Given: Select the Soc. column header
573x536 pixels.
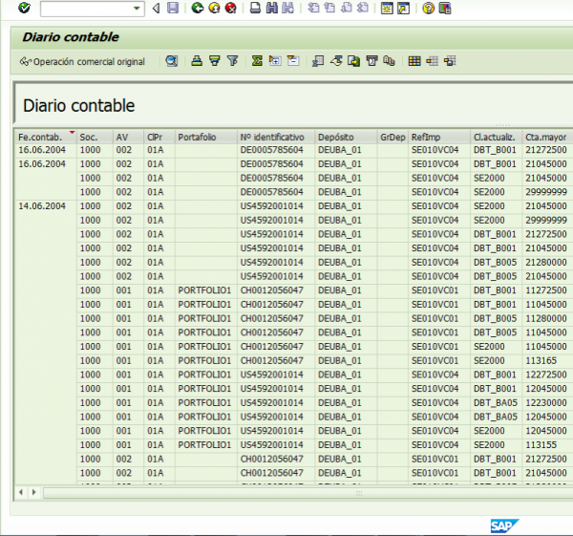Looking at the screenshot, I should pos(95,138).
